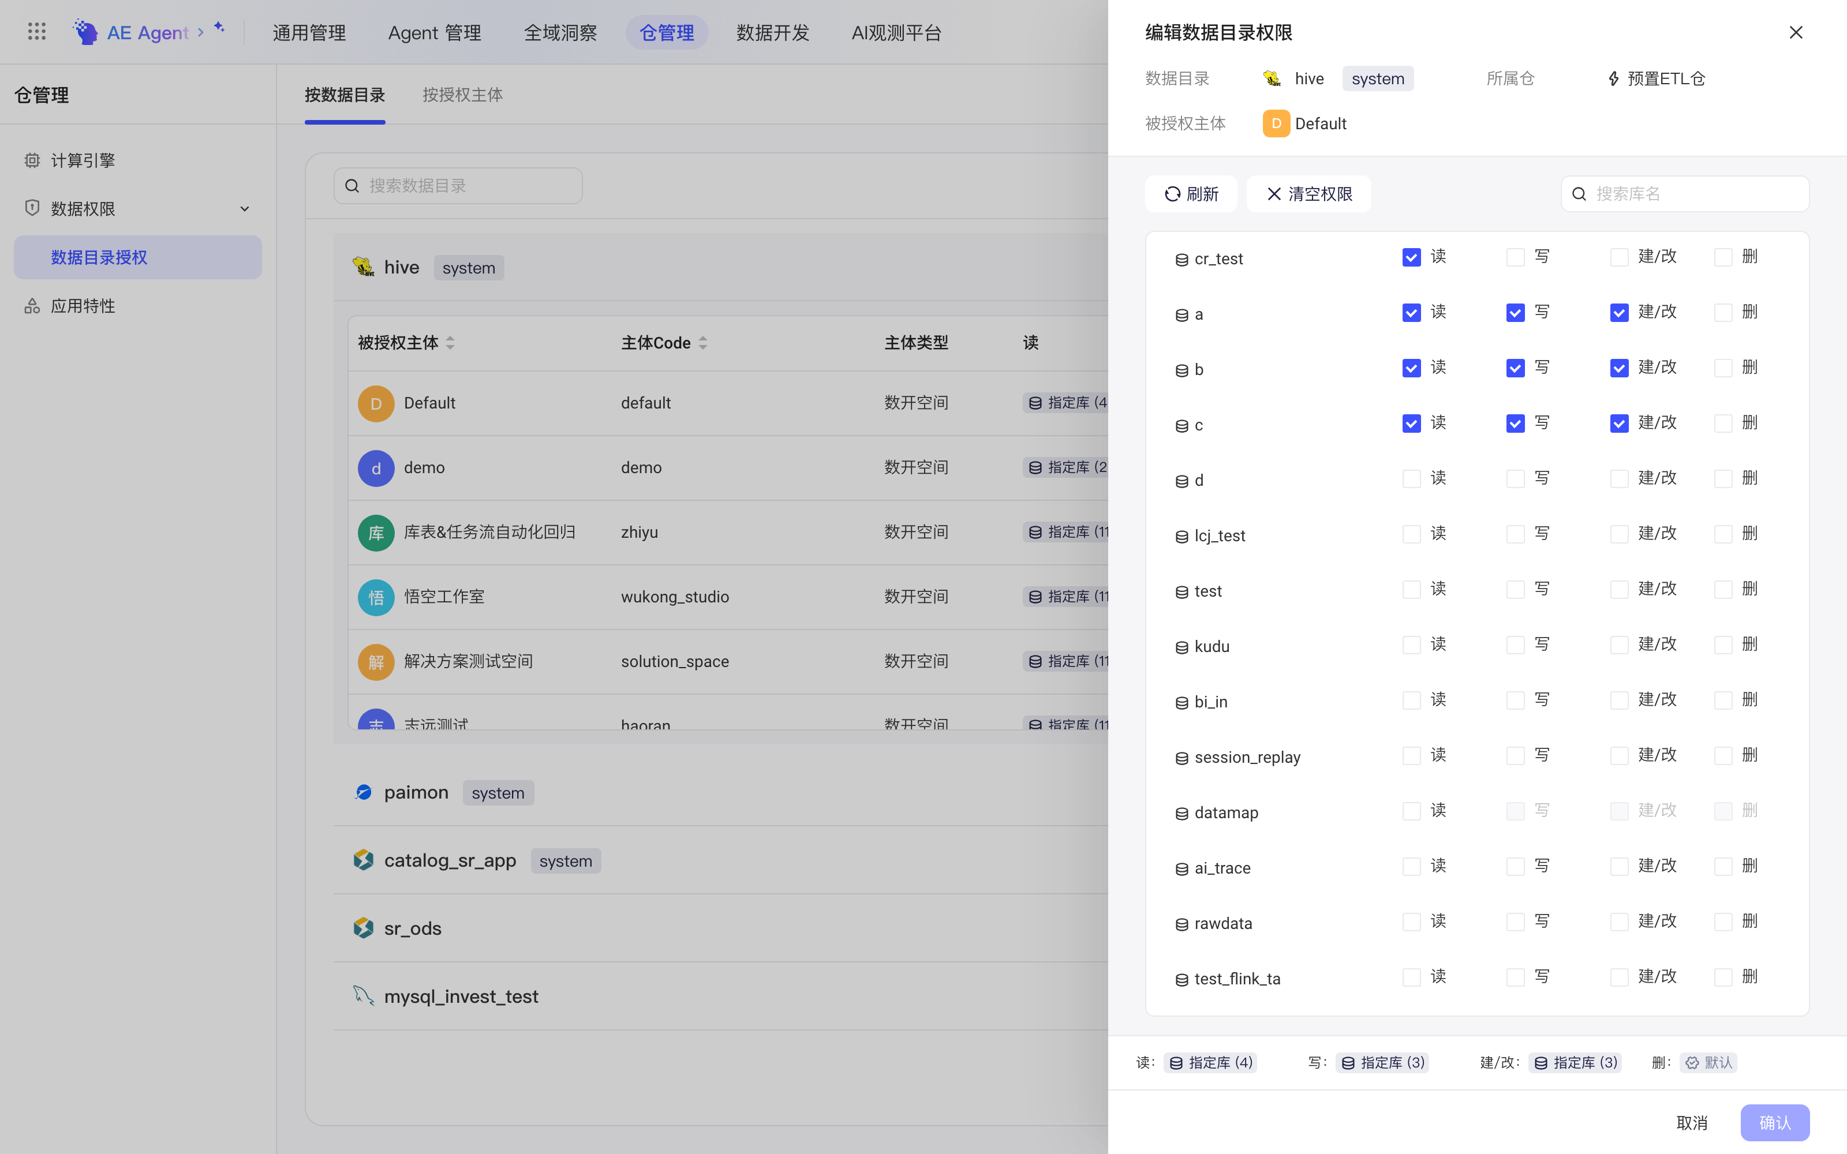Open the Agent 管理 top menu
Viewport: 1847px width, 1154px height.
pyautogui.click(x=434, y=33)
